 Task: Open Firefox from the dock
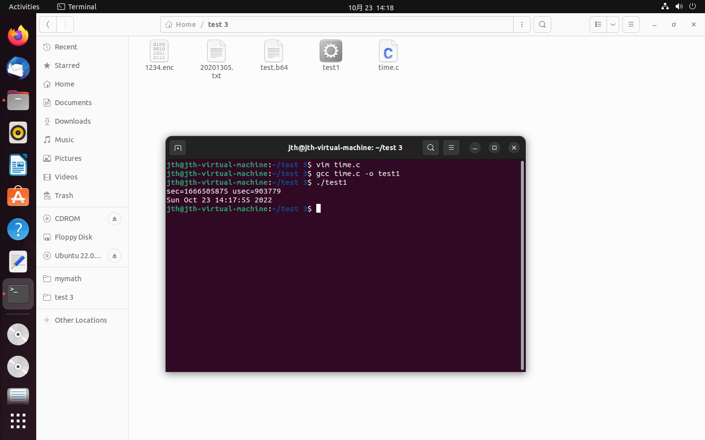pos(18,36)
